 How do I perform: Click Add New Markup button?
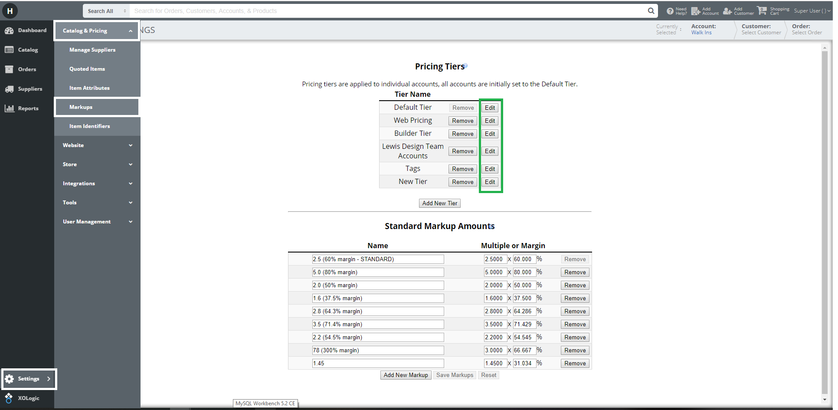[x=406, y=375]
